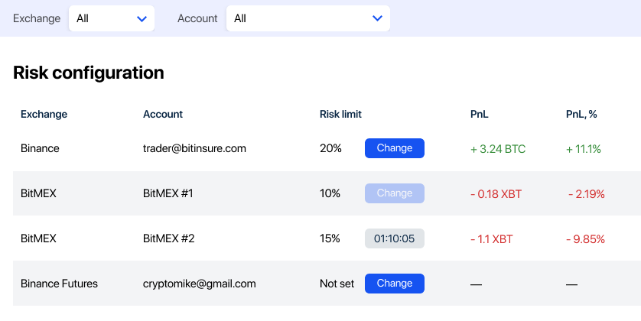Click the + 3.24 BTC PnL value
The height and width of the screenshot is (321, 641).
point(498,149)
